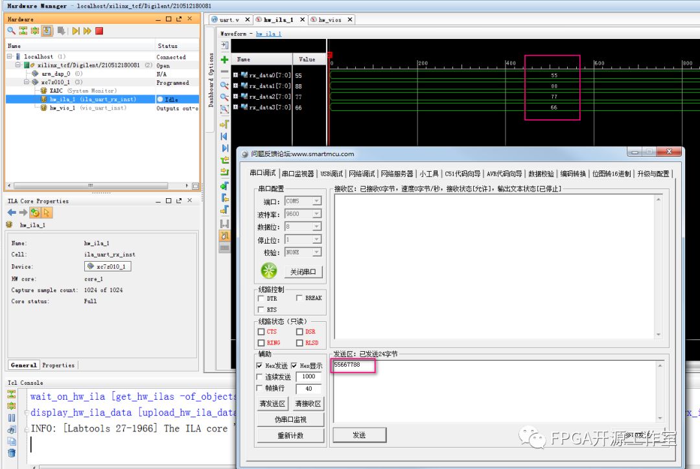Image resolution: width=700 pixels, height=469 pixels.
Task: Collapse the localhost tree node
Action: click(x=10, y=57)
